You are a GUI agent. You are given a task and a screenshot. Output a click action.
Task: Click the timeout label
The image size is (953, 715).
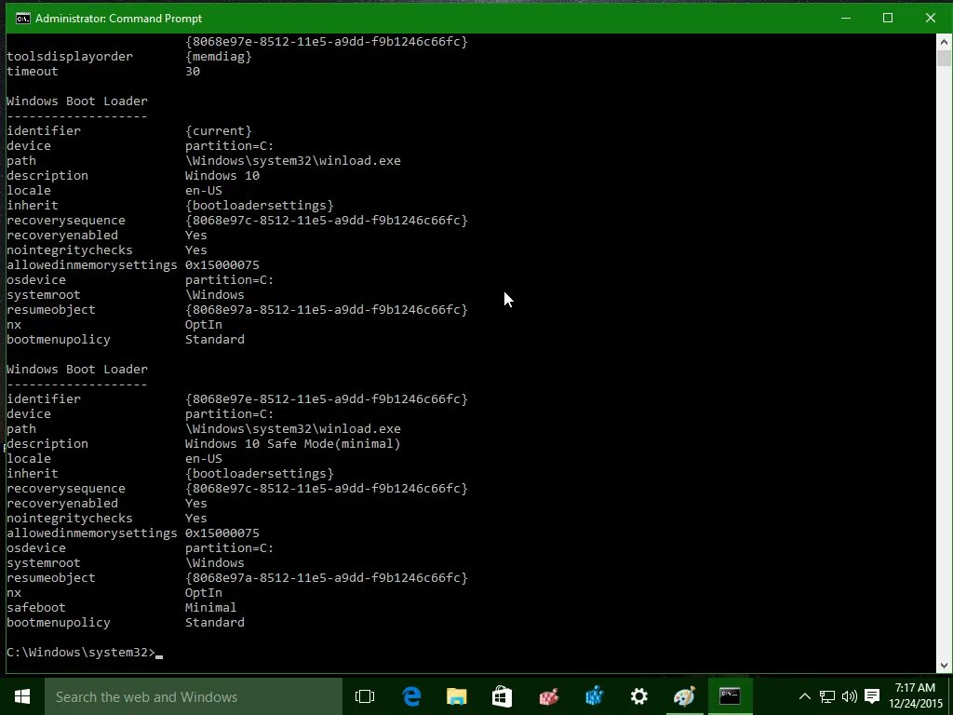point(33,71)
